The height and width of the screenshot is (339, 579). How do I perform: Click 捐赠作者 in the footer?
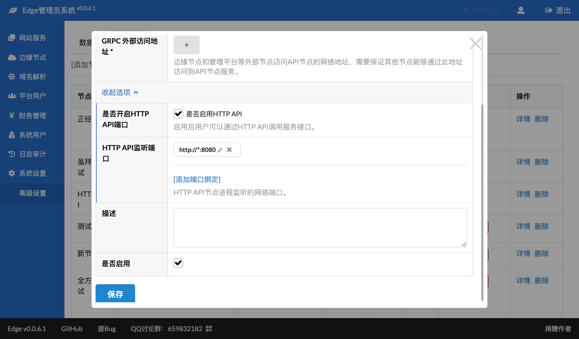click(558, 329)
